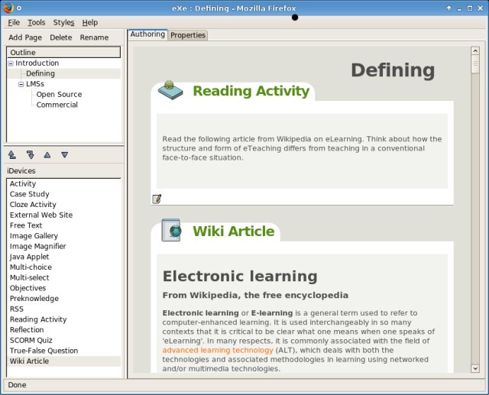Screen dimensions: 489x395
Task: Add the Objectives iDevice
Action: (x=63, y=288)
